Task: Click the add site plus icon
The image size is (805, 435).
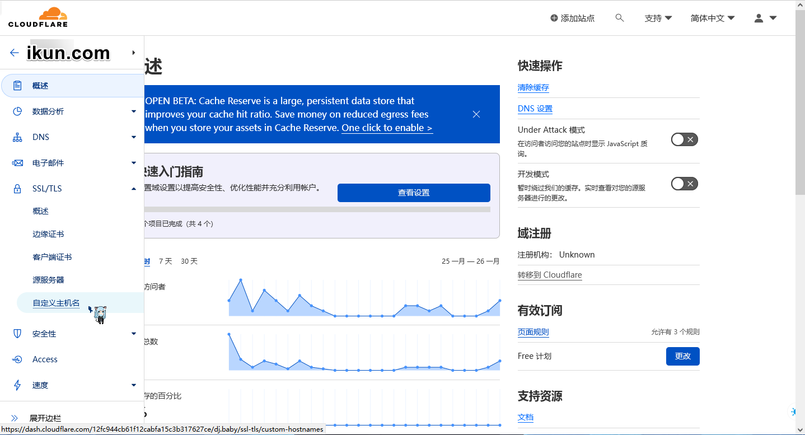Action: (554, 18)
